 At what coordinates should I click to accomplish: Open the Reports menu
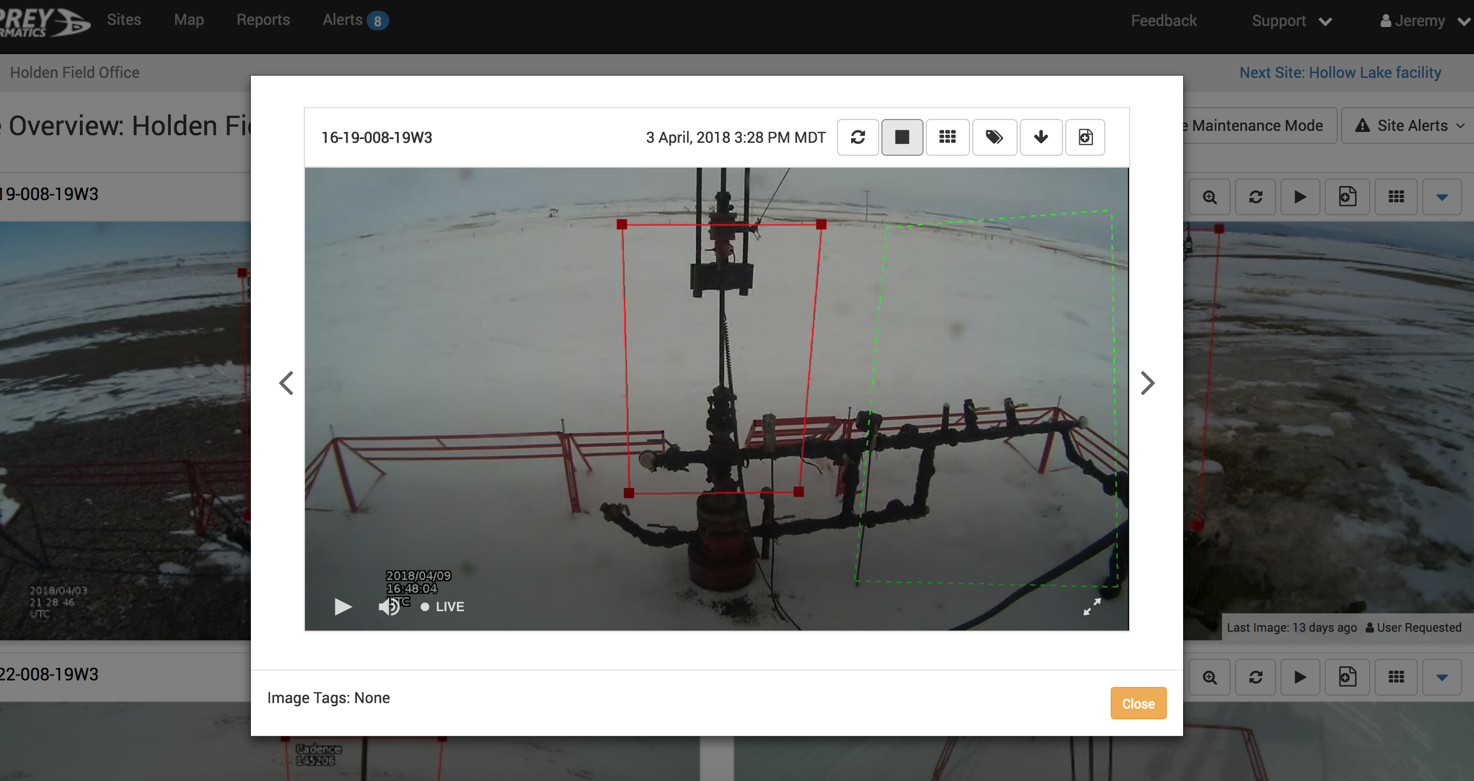point(263,19)
